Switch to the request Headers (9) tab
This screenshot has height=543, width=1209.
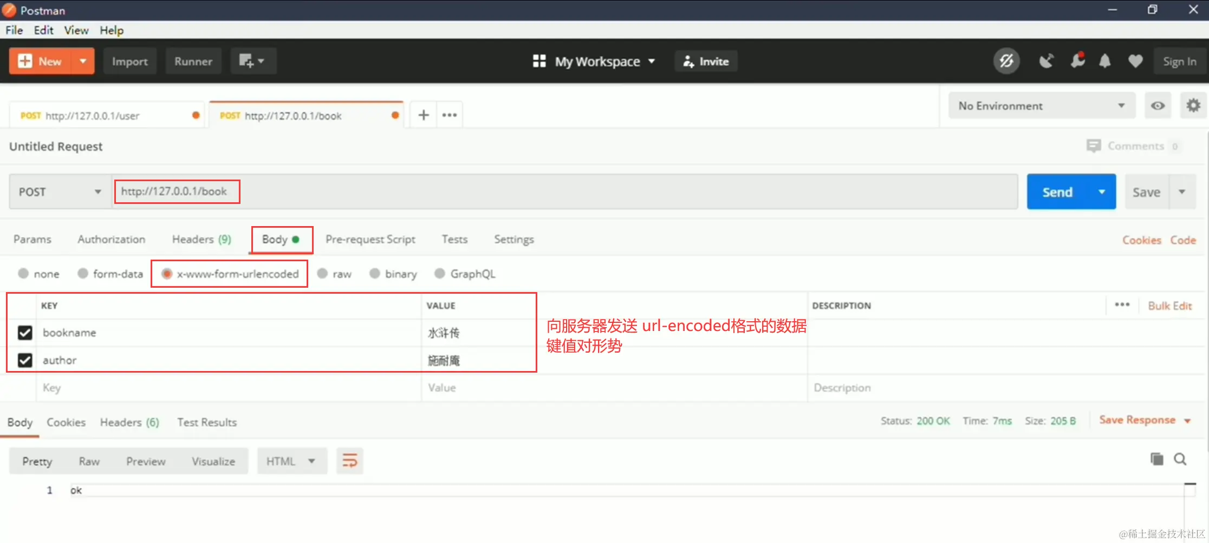[201, 239]
